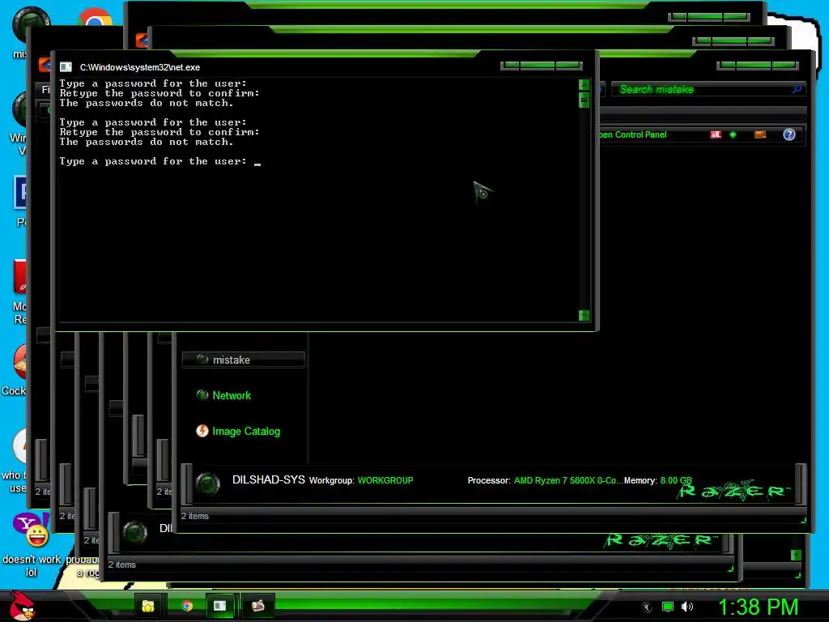Click the AMD Ryzen 7 5800X processor text
Viewport: 829px width, 622px height.
click(568, 480)
